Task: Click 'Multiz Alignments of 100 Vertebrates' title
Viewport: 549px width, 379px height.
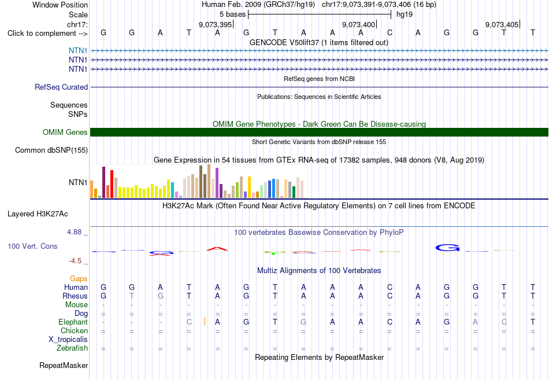Action: (x=319, y=271)
